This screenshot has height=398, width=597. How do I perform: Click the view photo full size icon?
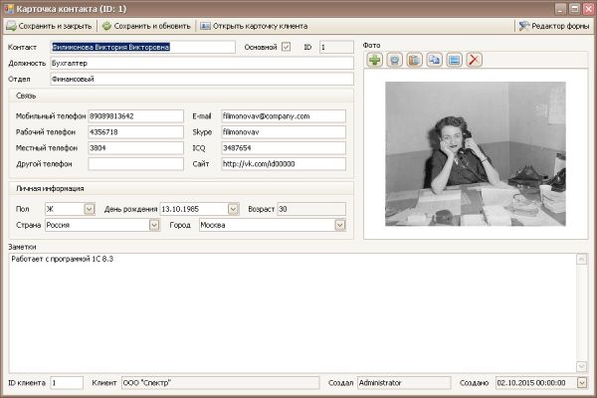pos(454,61)
